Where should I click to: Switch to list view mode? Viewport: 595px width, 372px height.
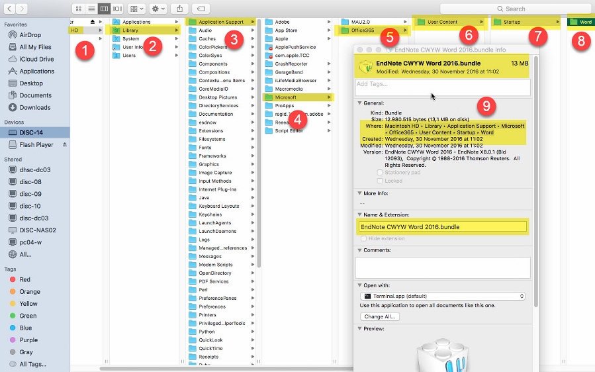click(91, 9)
